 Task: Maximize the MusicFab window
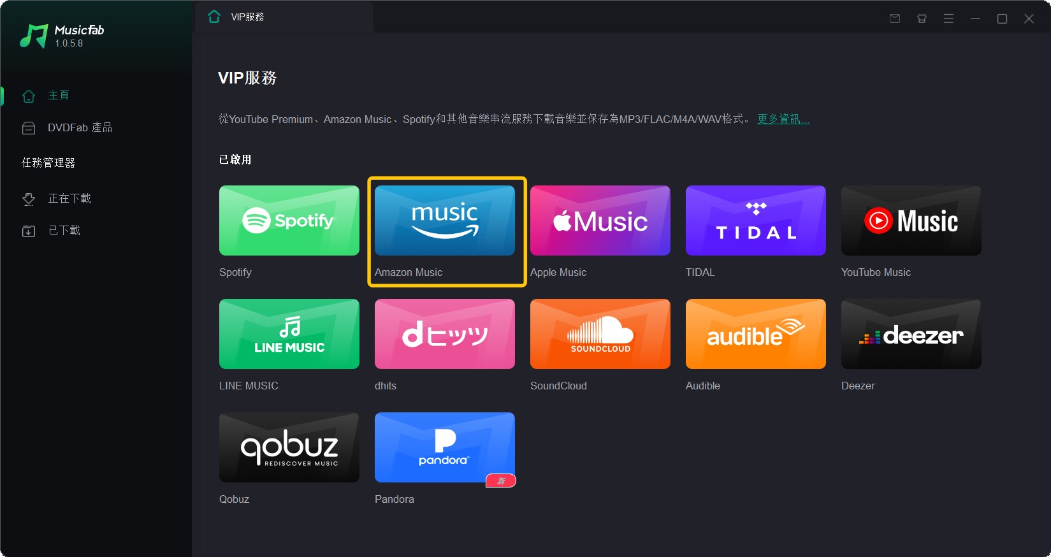pos(1002,18)
